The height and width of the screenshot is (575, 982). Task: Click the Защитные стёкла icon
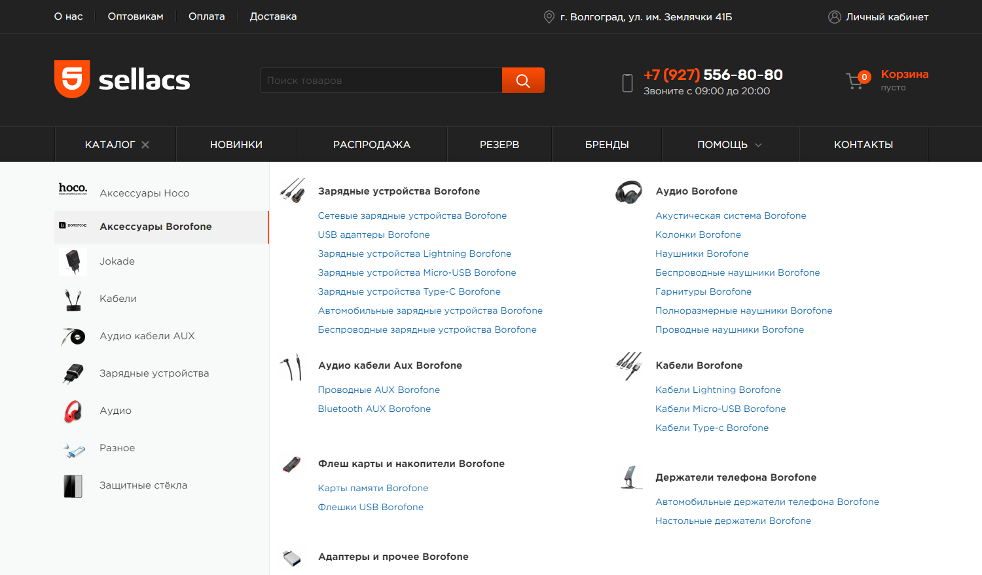pyautogui.click(x=73, y=486)
